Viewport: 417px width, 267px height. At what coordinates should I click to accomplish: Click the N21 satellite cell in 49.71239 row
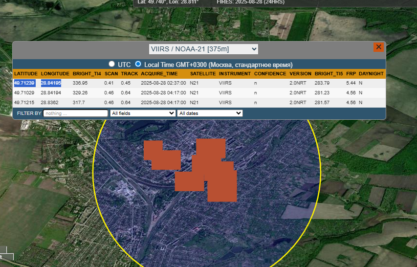194,83
